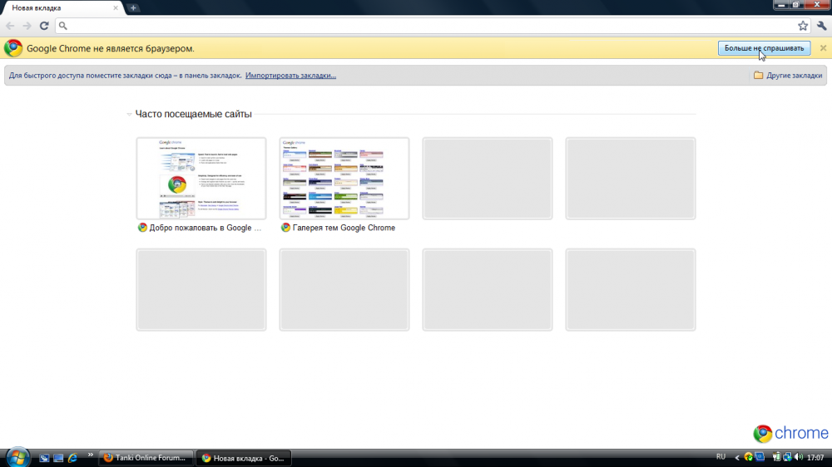Click the volume speaker tray icon

tap(799, 457)
